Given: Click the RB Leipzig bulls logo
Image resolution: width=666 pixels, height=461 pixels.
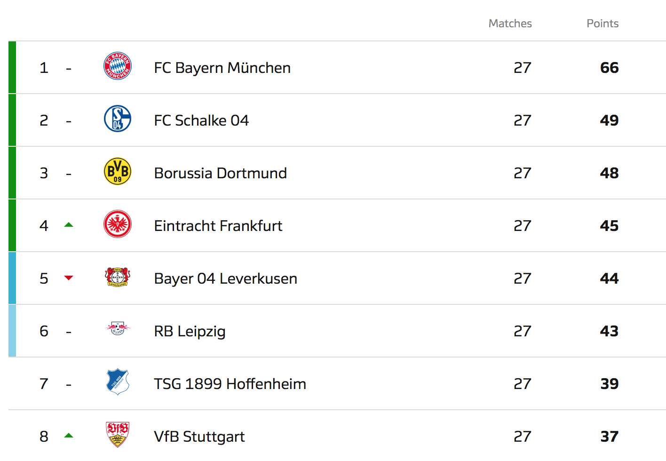Looking at the screenshot, I should pos(118,328).
